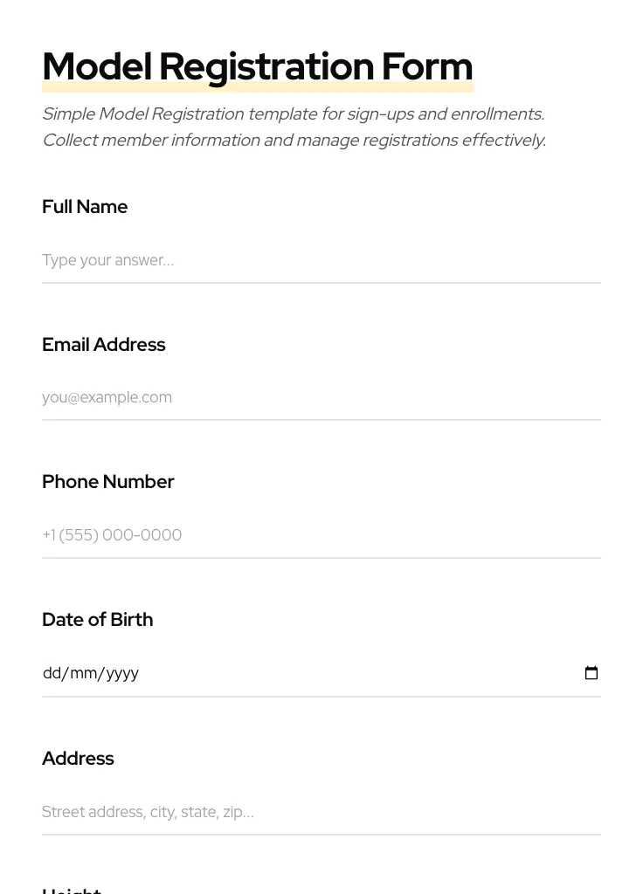Click the 'Collect member information' description line
This screenshot has height=894, width=643.
coord(294,140)
